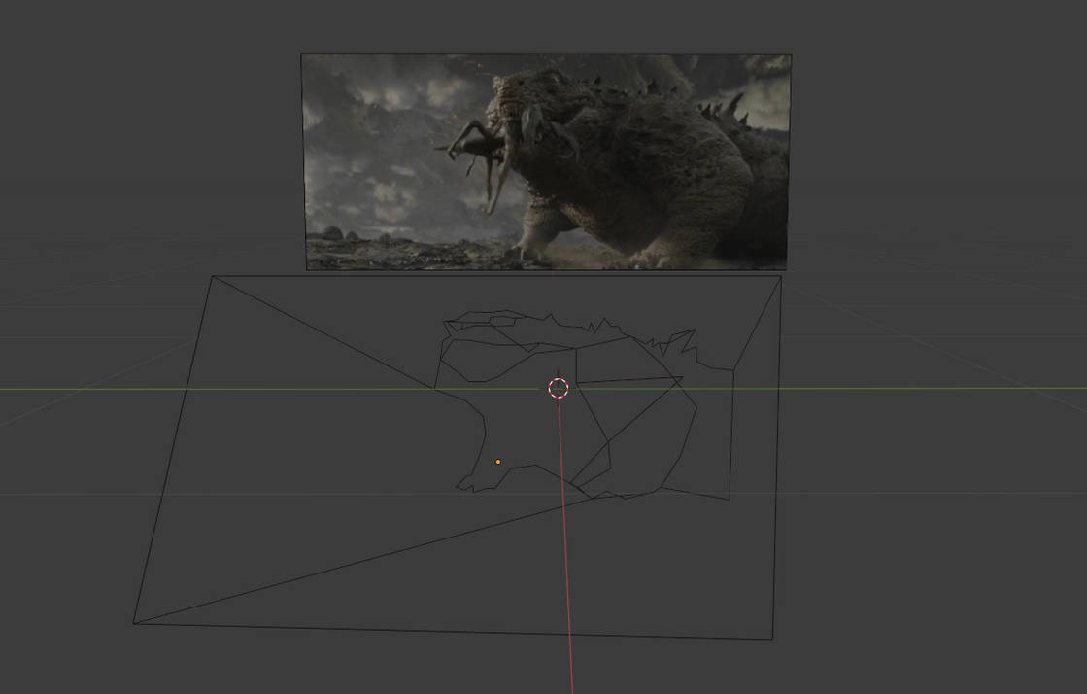Viewport: 1087px width, 694px height.
Task: Click the 3D cursor at the viewport center
Action: coord(558,388)
